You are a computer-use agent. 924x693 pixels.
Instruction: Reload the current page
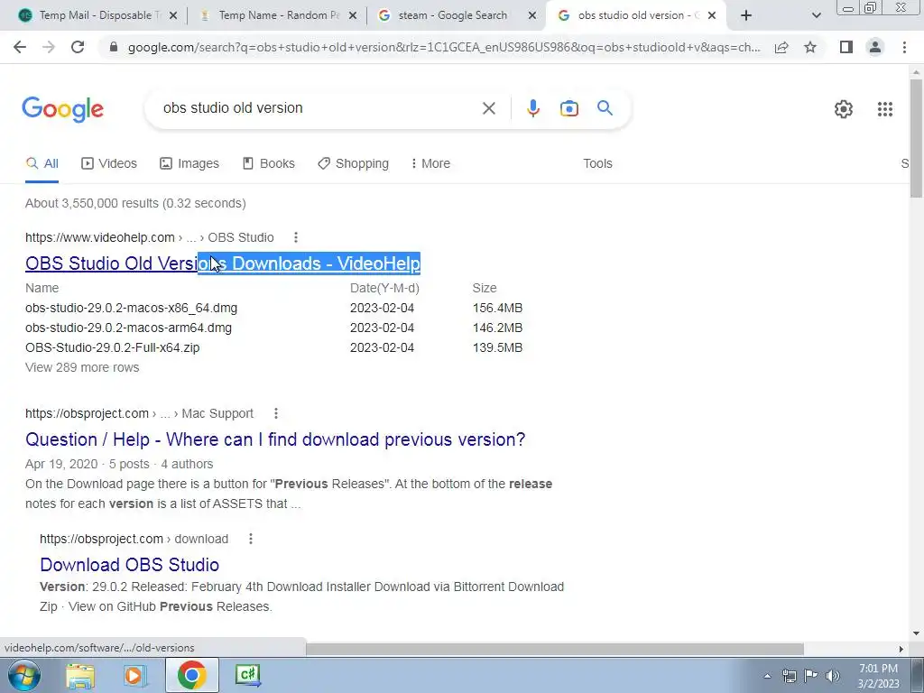tap(78, 47)
